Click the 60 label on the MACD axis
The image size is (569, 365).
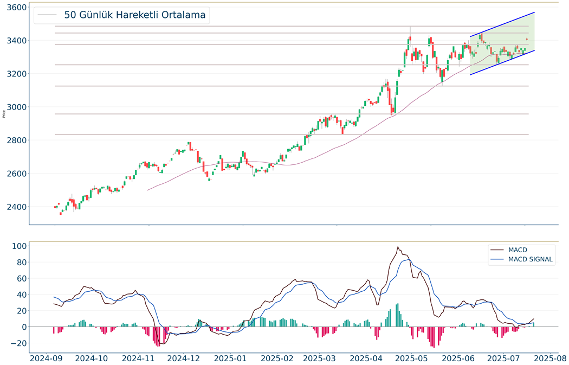coord(22,279)
